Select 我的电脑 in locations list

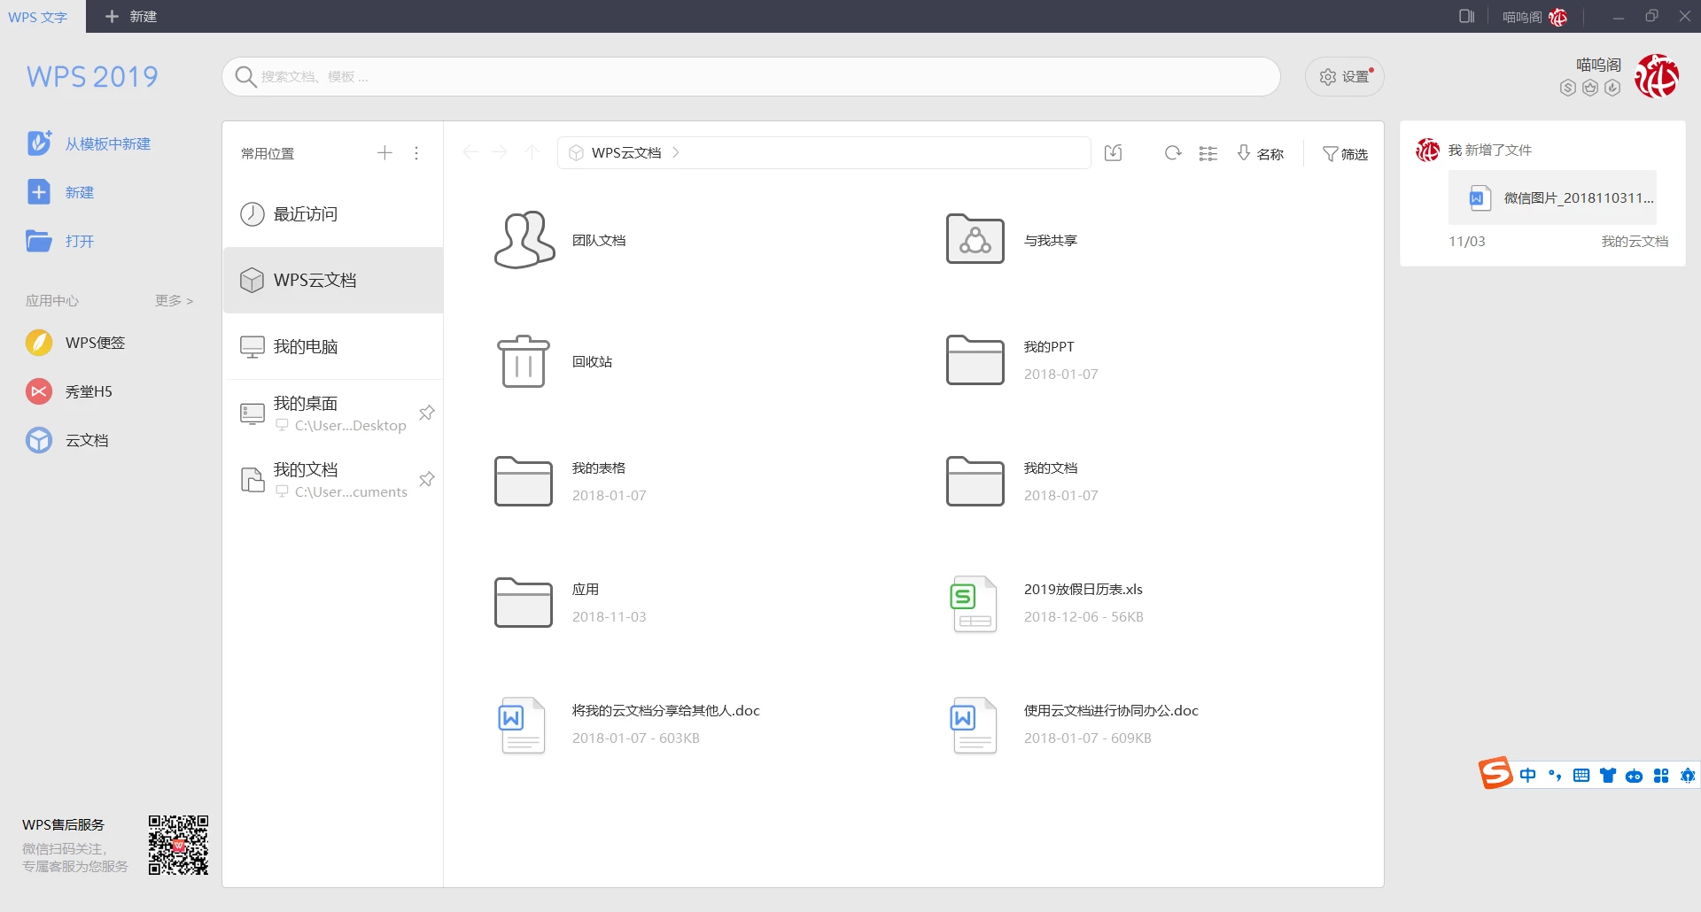pyautogui.click(x=333, y=346)
